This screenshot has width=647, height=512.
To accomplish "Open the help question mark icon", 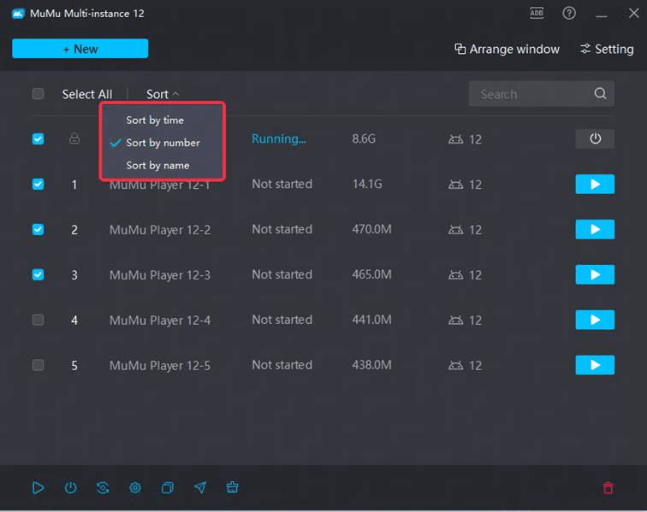I will click(569, 13).
